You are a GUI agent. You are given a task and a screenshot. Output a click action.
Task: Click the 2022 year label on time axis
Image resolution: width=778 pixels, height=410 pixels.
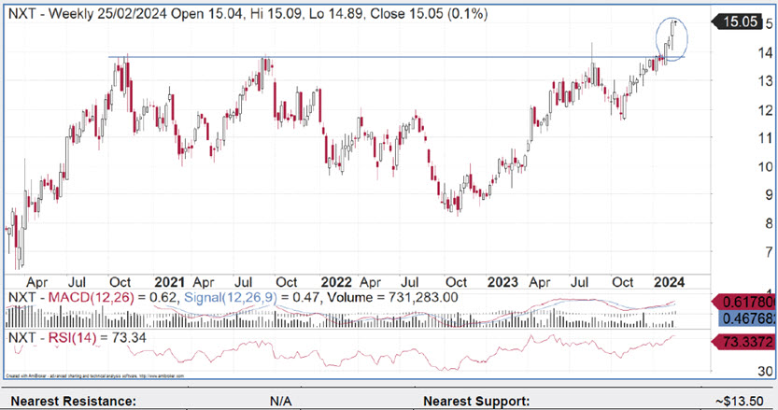point(336,282)
